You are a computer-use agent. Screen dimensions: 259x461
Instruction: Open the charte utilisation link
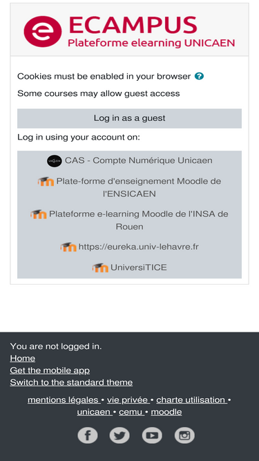tap(192, 400)
